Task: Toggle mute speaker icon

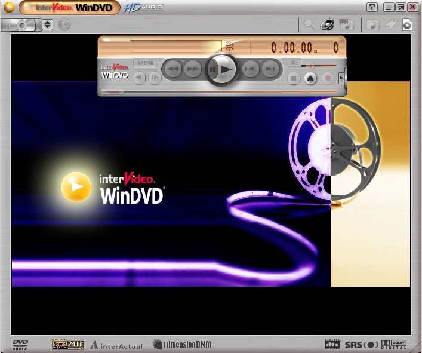Action: point(294,63)
